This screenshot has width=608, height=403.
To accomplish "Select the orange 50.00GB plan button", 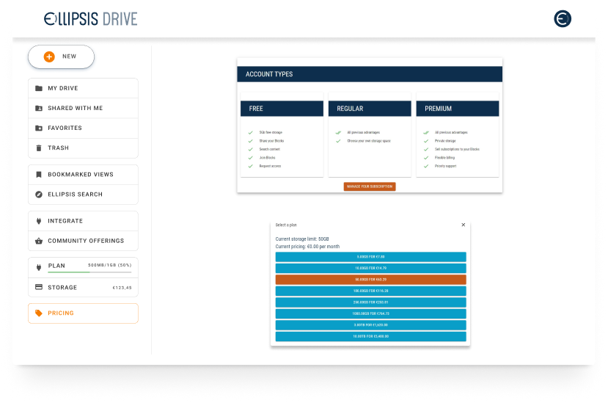I will pos(370,280).
